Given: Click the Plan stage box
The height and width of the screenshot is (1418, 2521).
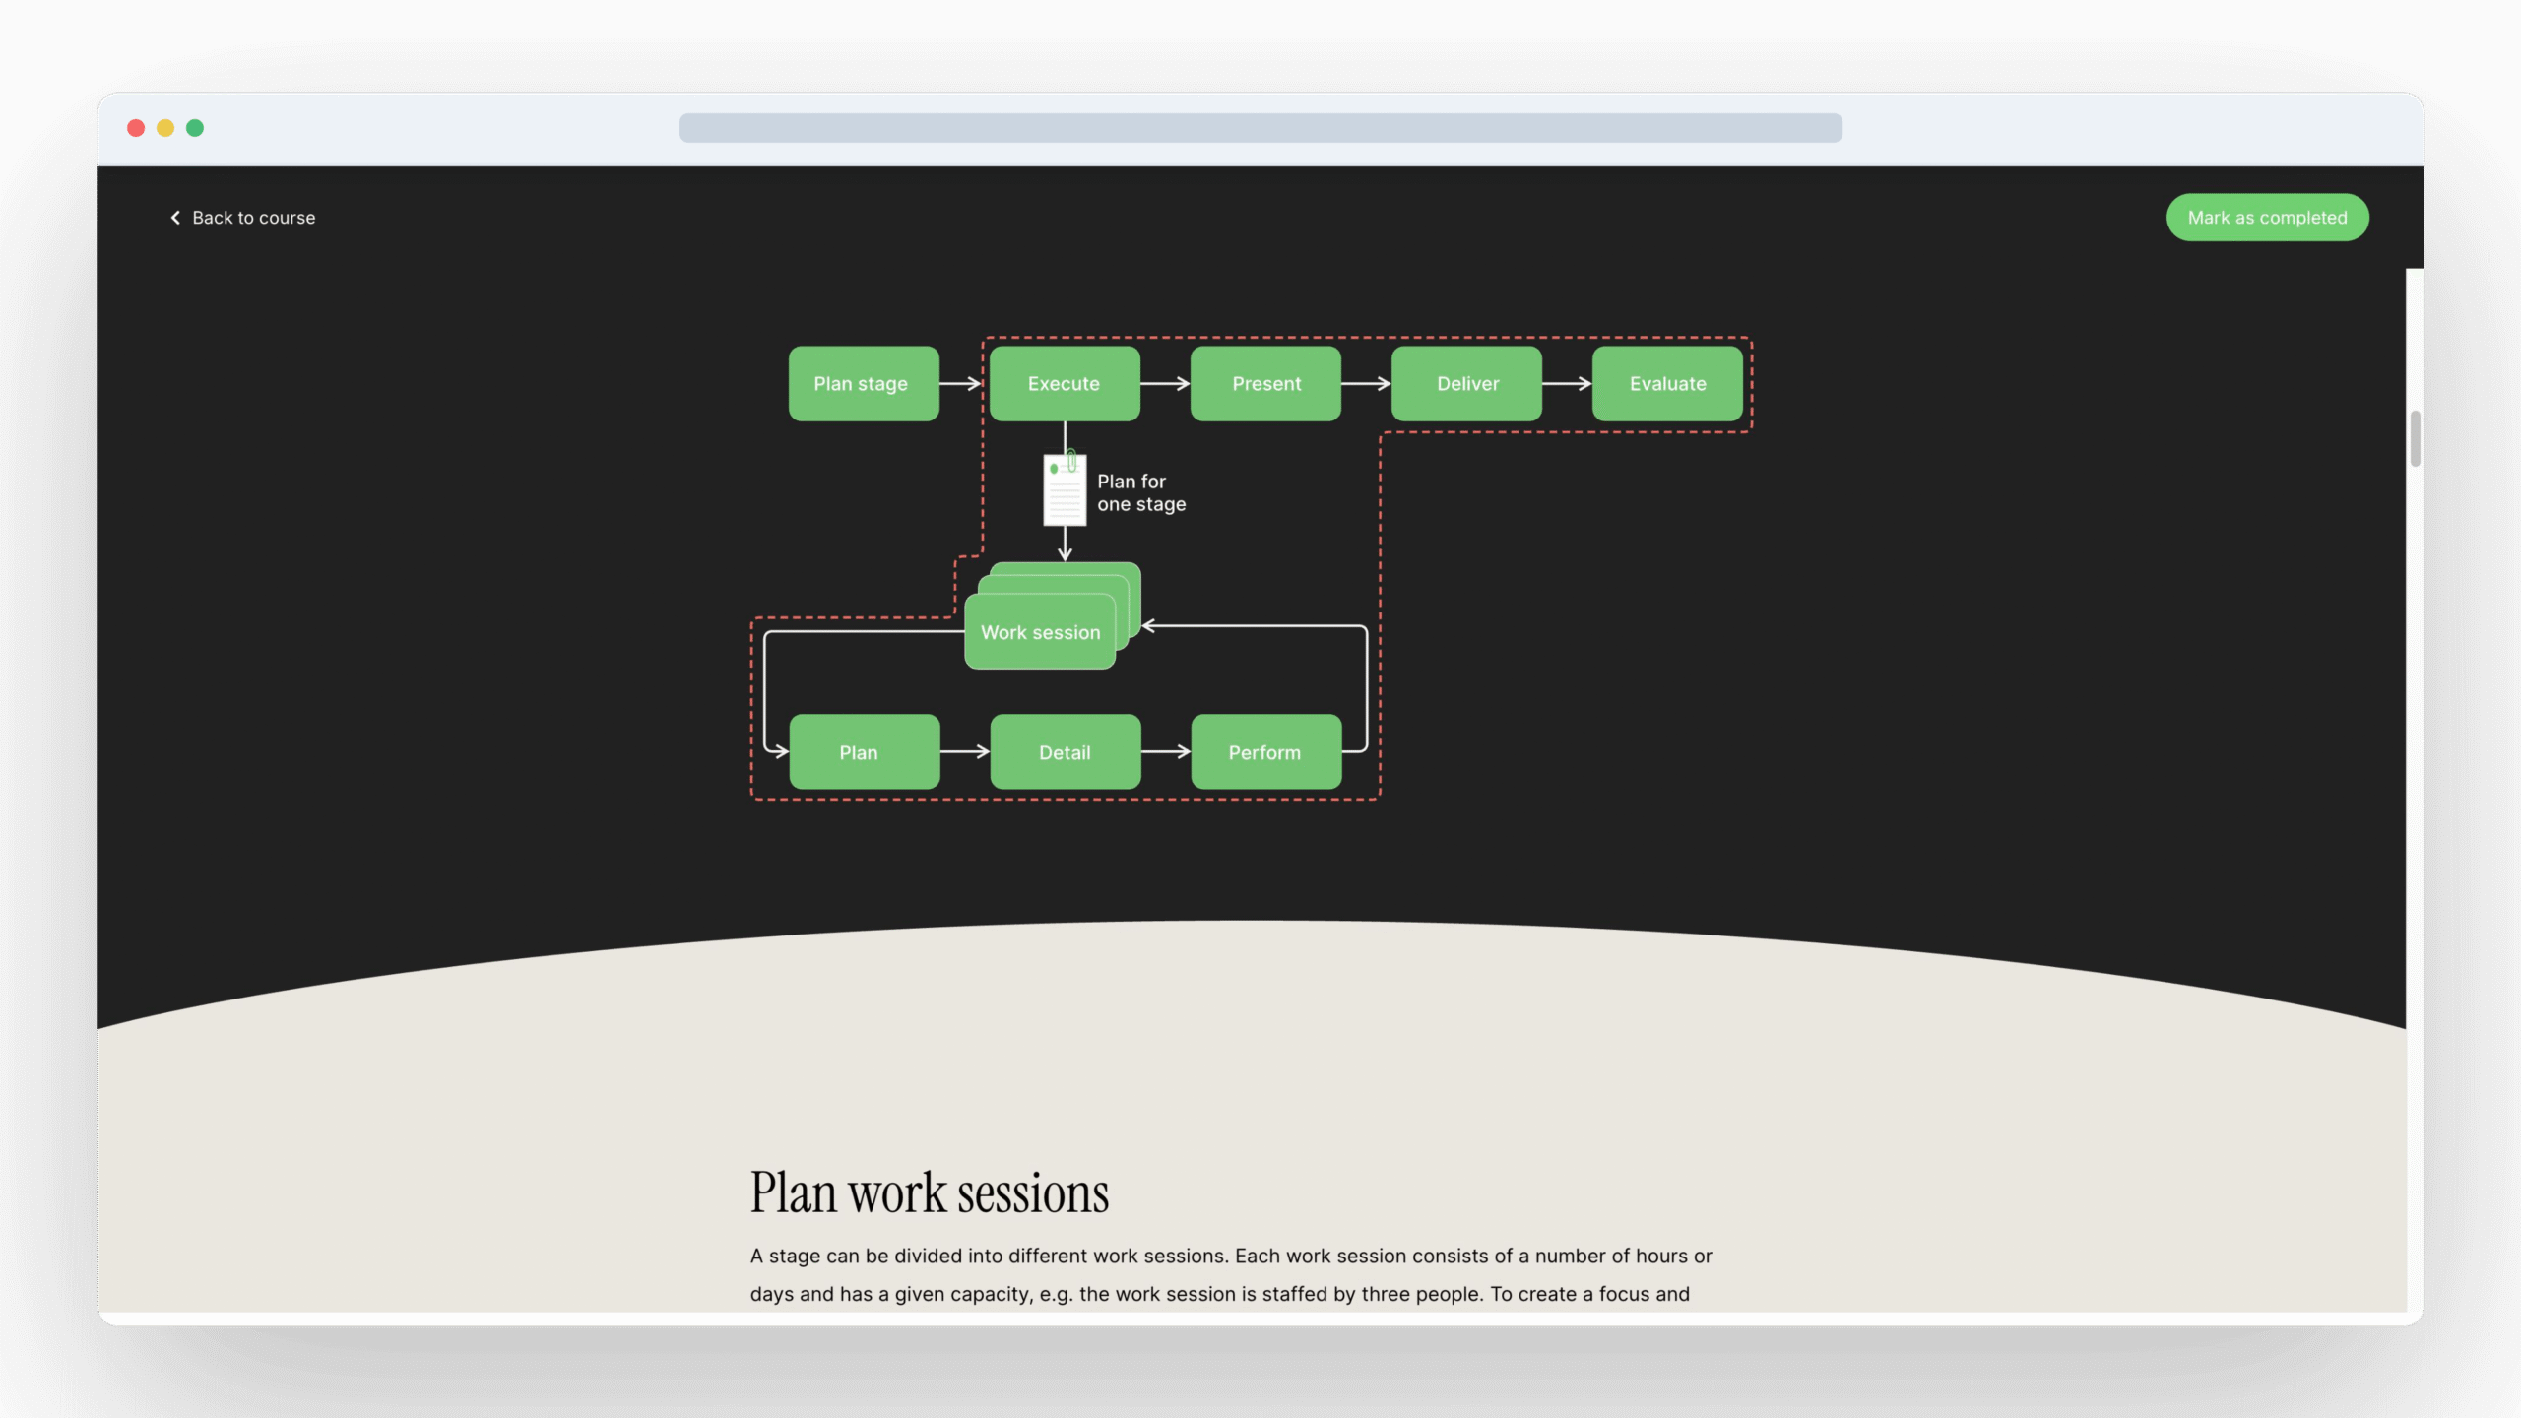Looking at the screenshot, I should click(x=863, y=384).
